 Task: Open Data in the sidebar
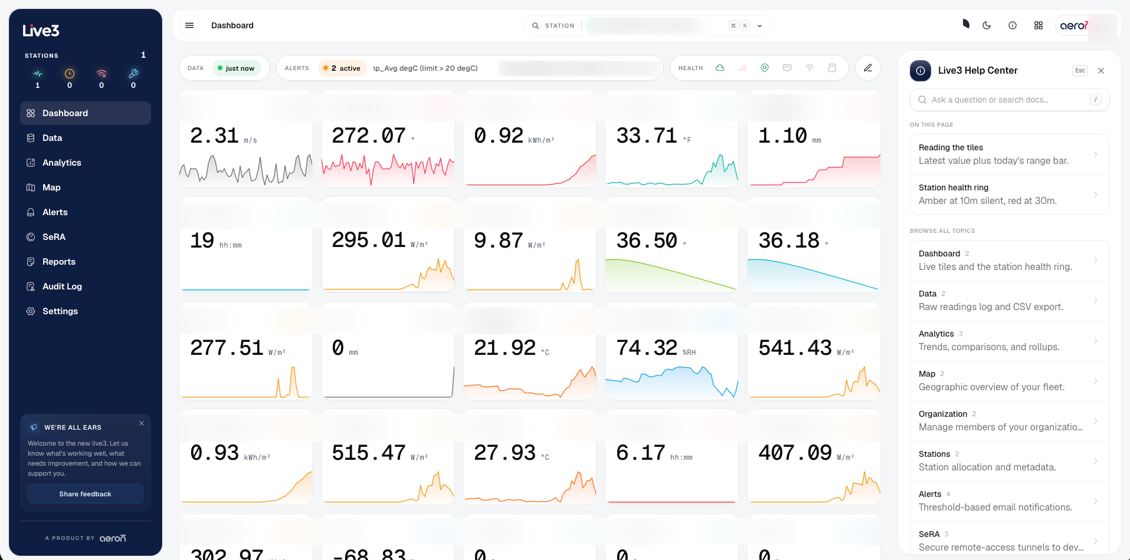click(x=86, y=138)
